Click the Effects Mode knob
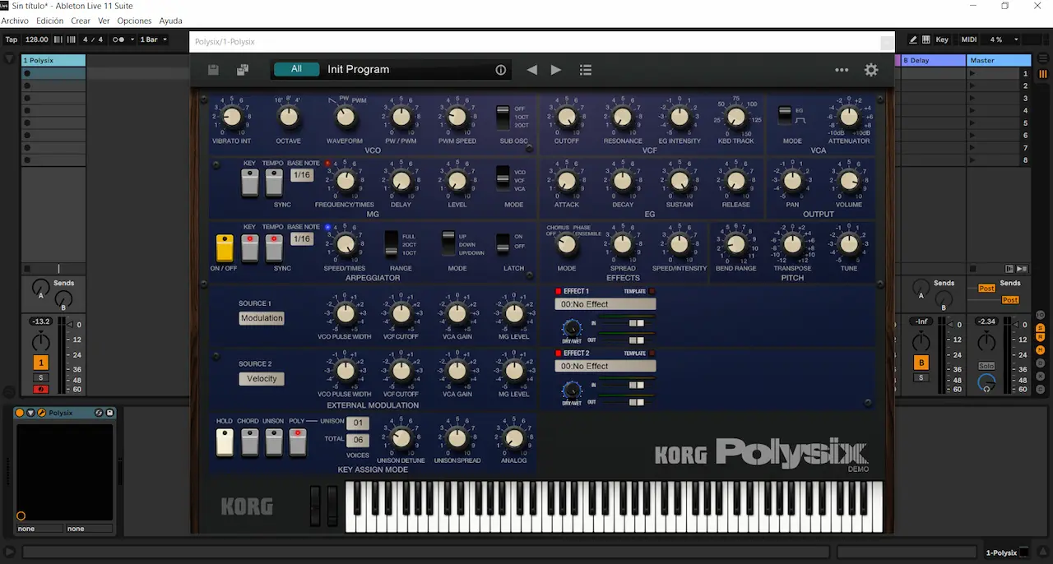The image size is (1053, 564). [567, 244]
